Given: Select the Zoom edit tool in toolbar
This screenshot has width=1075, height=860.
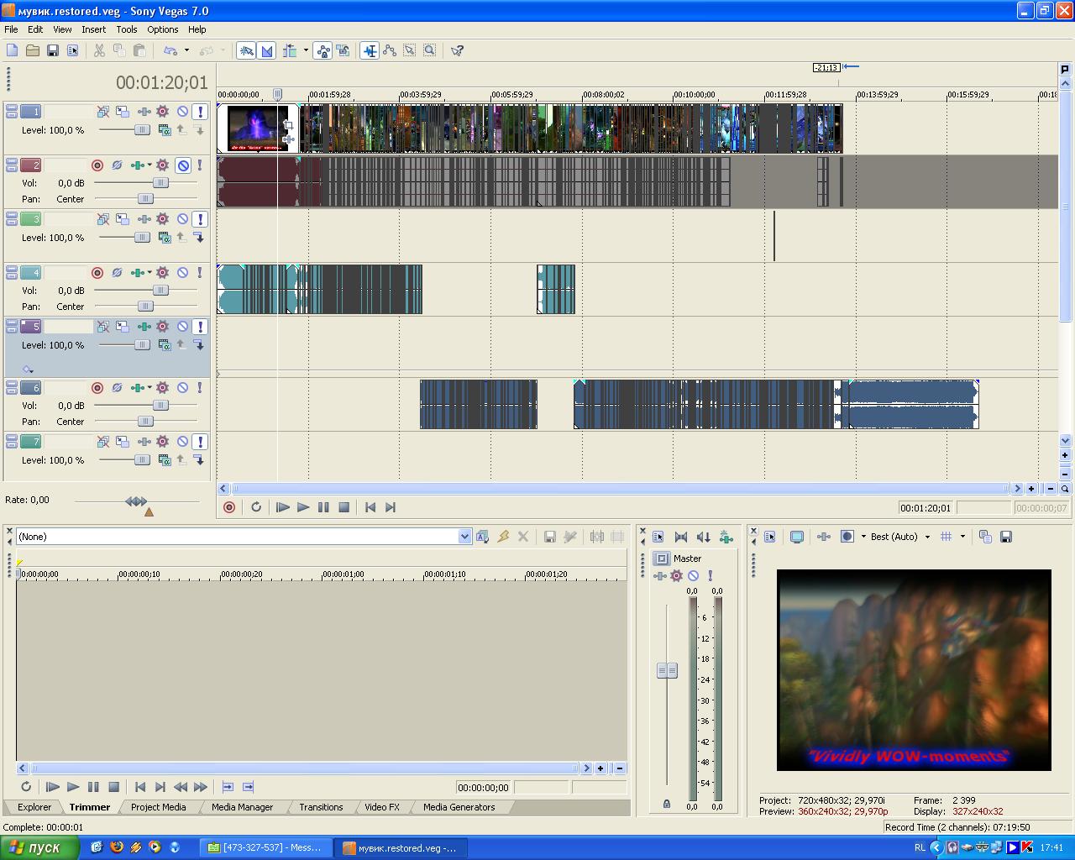Looking at the screenshot, I should (x=429, y=50).
